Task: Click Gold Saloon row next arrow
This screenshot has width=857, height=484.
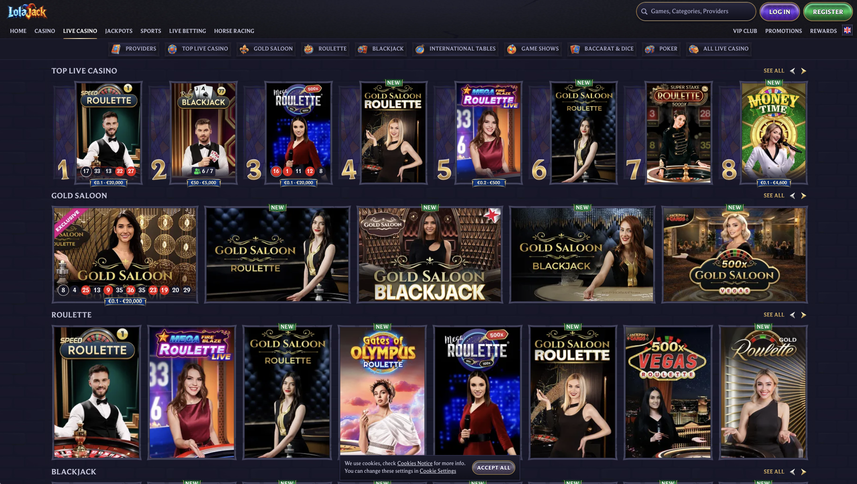Action: [x=803, y=196]
